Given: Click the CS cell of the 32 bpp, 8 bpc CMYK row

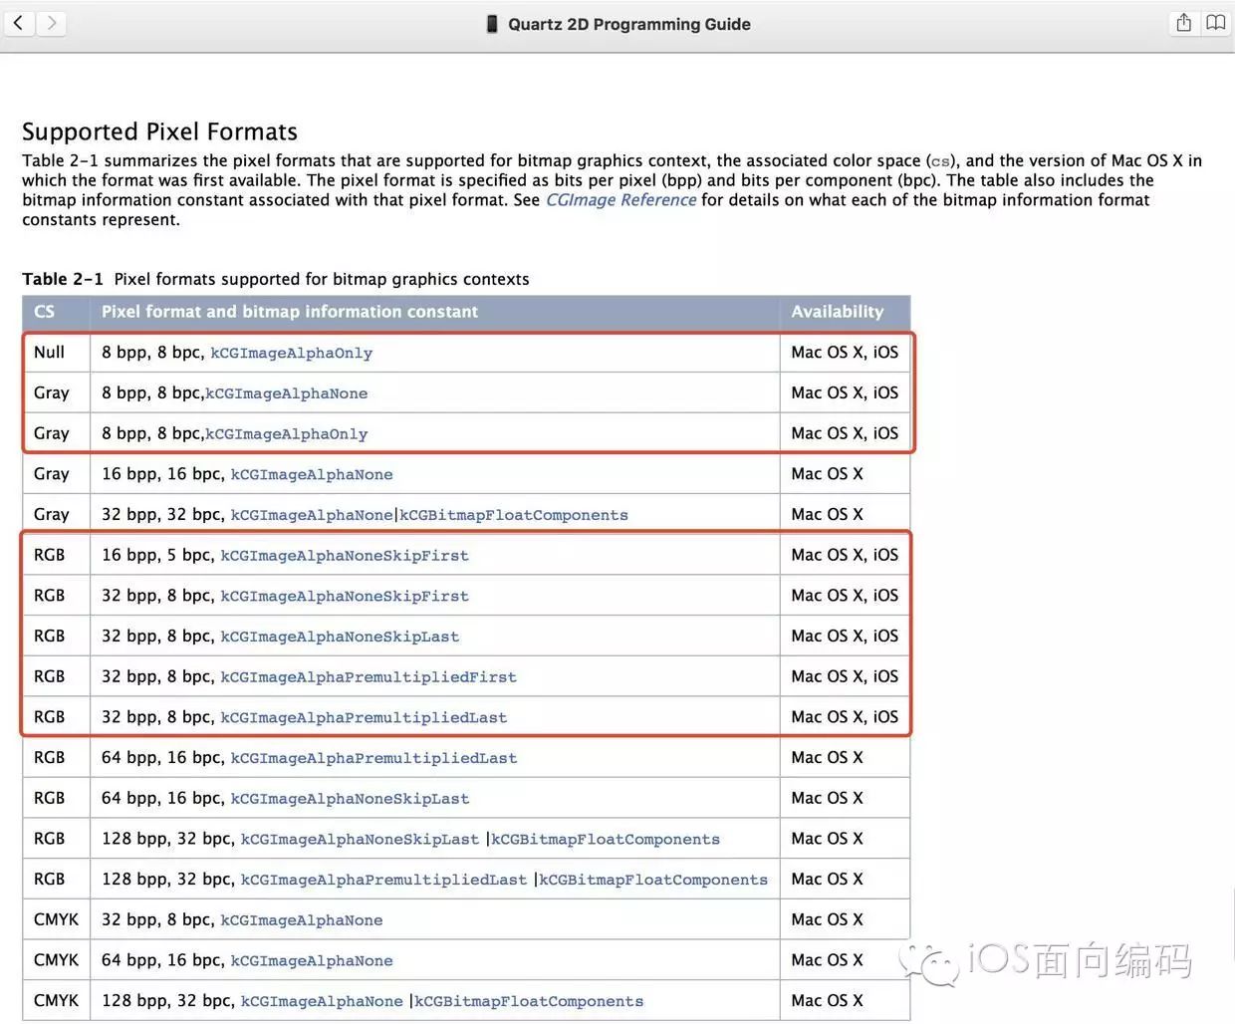Looking at the screenshot, I should [56, 919].
